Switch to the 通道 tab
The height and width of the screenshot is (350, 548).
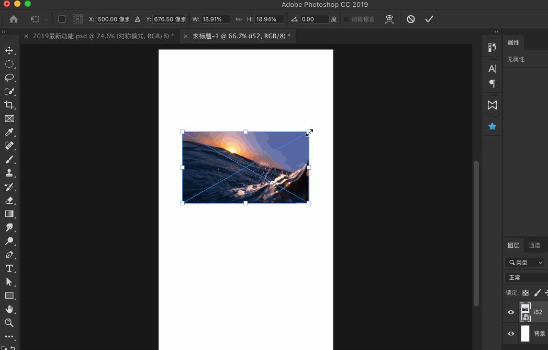[x=534, y=245]
